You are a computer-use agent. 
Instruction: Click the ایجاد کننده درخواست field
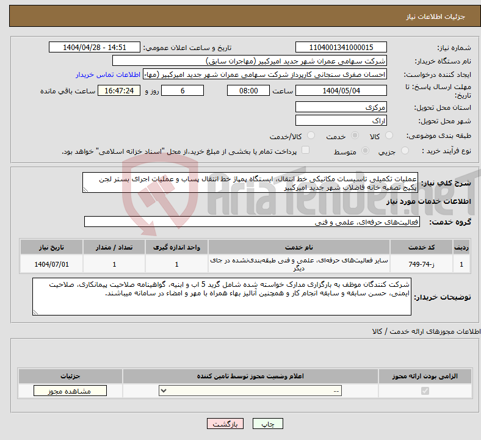click(x=265, y=74)
